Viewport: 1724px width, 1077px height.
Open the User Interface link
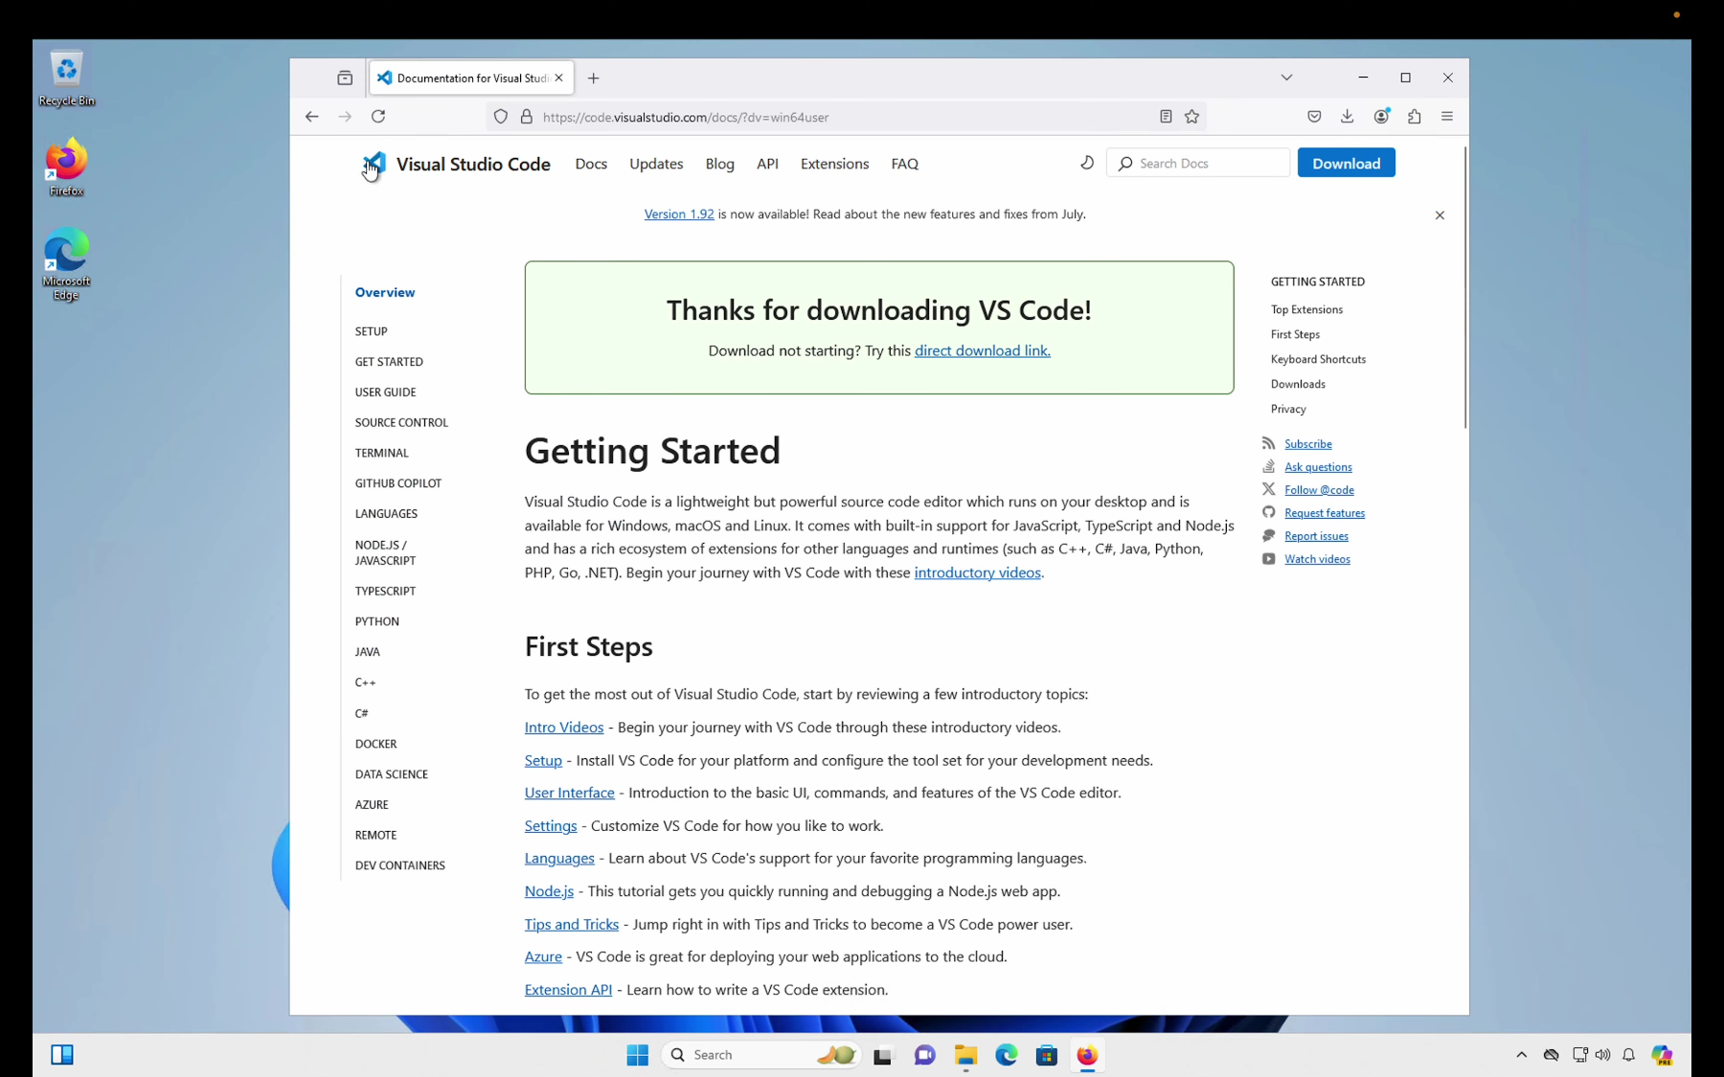[x=569, y=793]
